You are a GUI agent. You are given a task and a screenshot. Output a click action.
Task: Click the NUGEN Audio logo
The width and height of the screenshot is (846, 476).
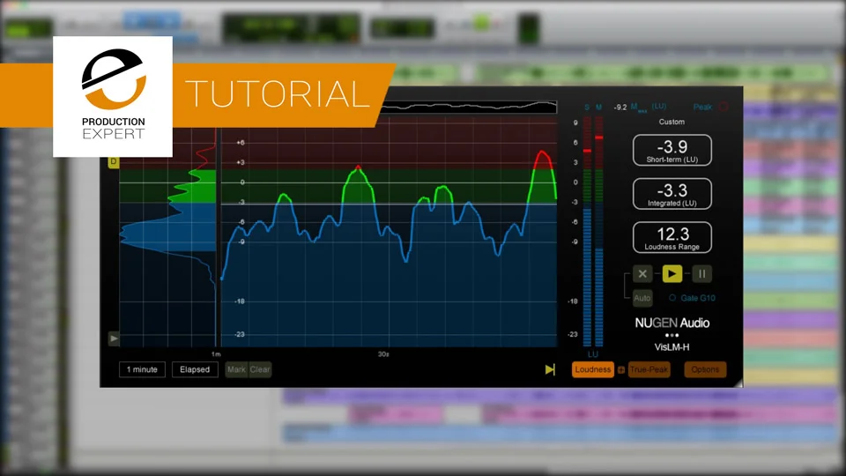[672, 323]
